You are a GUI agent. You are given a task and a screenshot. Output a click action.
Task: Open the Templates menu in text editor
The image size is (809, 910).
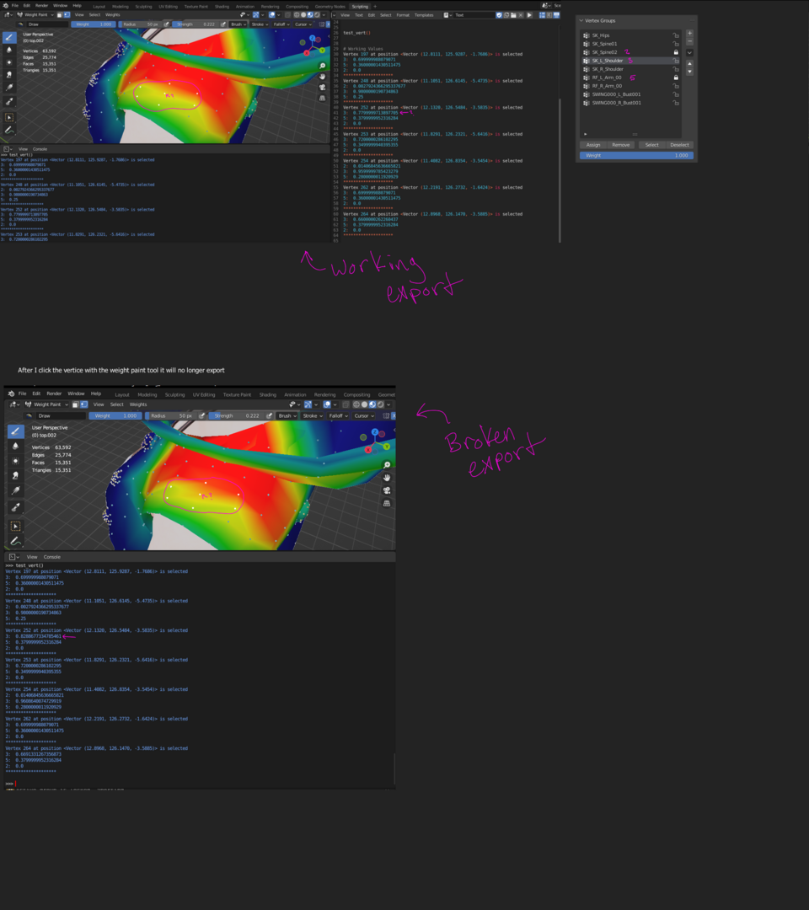coord(424,15)
